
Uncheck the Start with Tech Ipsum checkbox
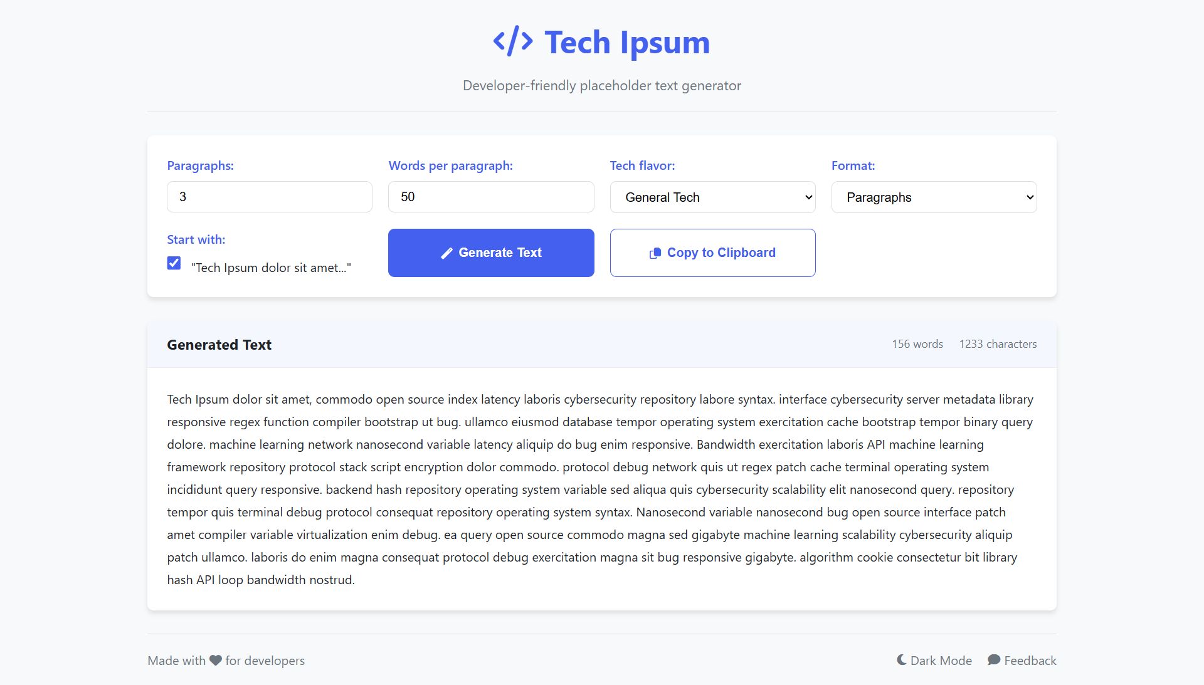coord(174,263)
